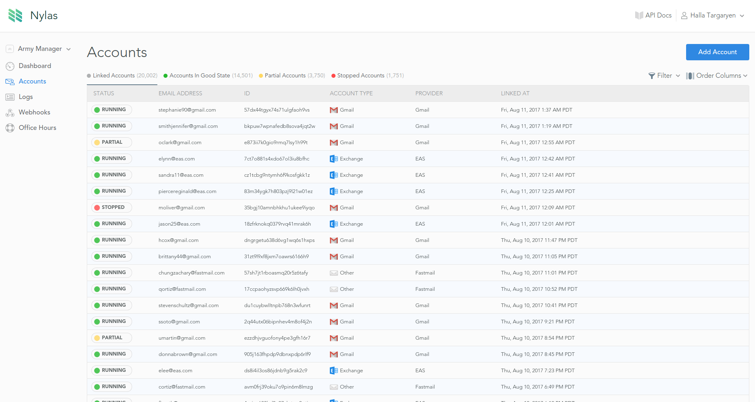Click the Army Manager application icon
This screenshot has width=755, height=402.
coord(10,49)
